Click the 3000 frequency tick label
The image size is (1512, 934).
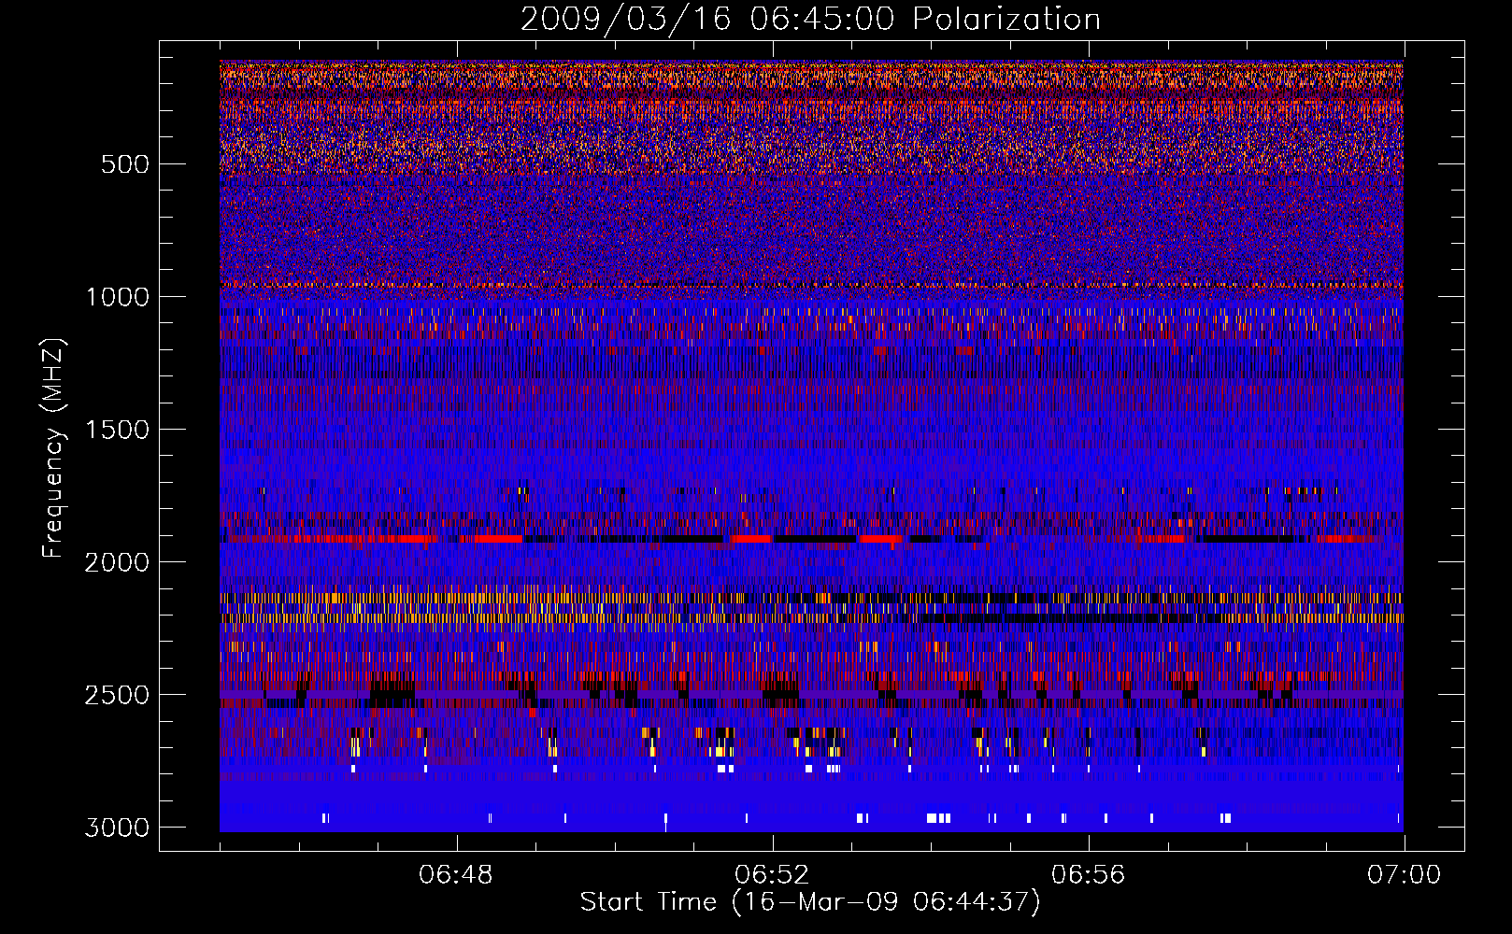(x=117, y=828)
